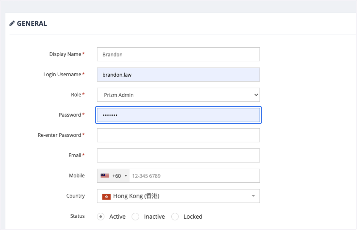Click the Re-enter Password input field

178,135
